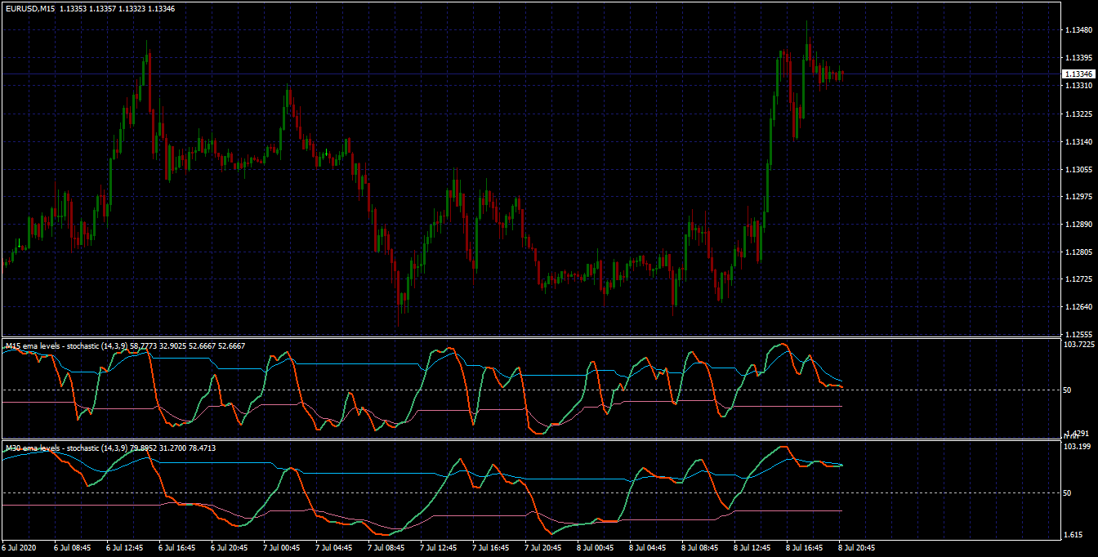Click the 1.615 scale value in M30 indicator
Image resolution: width=1098 pixels, height=557 pixels.
(x=1073, y=535)
